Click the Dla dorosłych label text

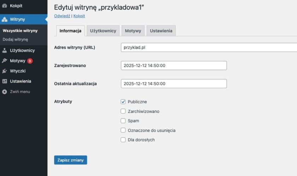tap(141, 140)
